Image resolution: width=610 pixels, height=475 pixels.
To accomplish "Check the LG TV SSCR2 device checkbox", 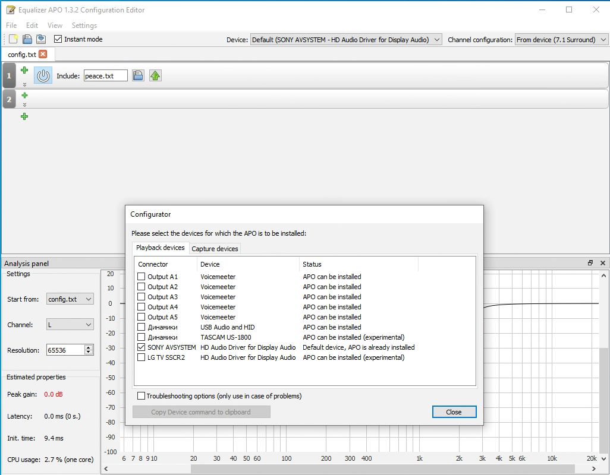I will pos(142,357).
